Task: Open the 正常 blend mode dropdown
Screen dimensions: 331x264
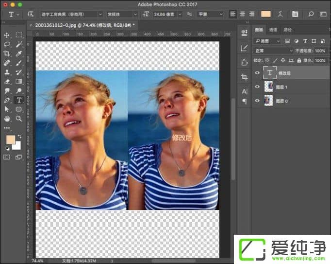Action: click(273, 51)
